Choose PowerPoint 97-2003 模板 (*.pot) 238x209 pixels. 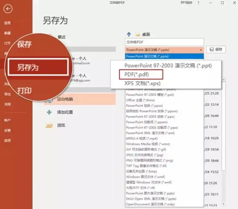[x=150, y=95]
